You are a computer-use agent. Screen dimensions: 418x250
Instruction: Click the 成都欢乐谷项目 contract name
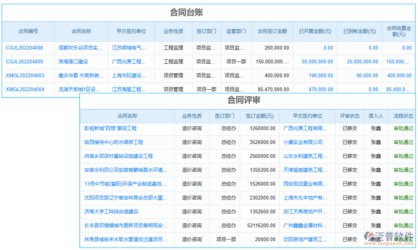(80, 48)
